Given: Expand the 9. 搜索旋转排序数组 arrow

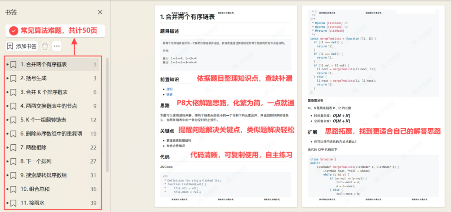Looking at the screenshot, I should coord(8,175).
